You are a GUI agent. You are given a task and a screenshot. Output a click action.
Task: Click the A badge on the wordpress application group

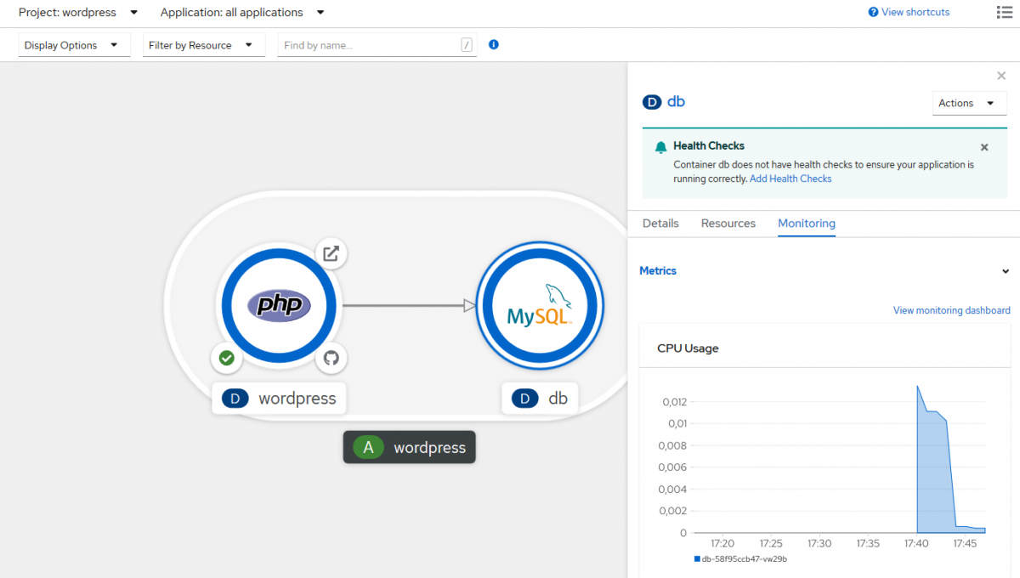tap(367, 446)
